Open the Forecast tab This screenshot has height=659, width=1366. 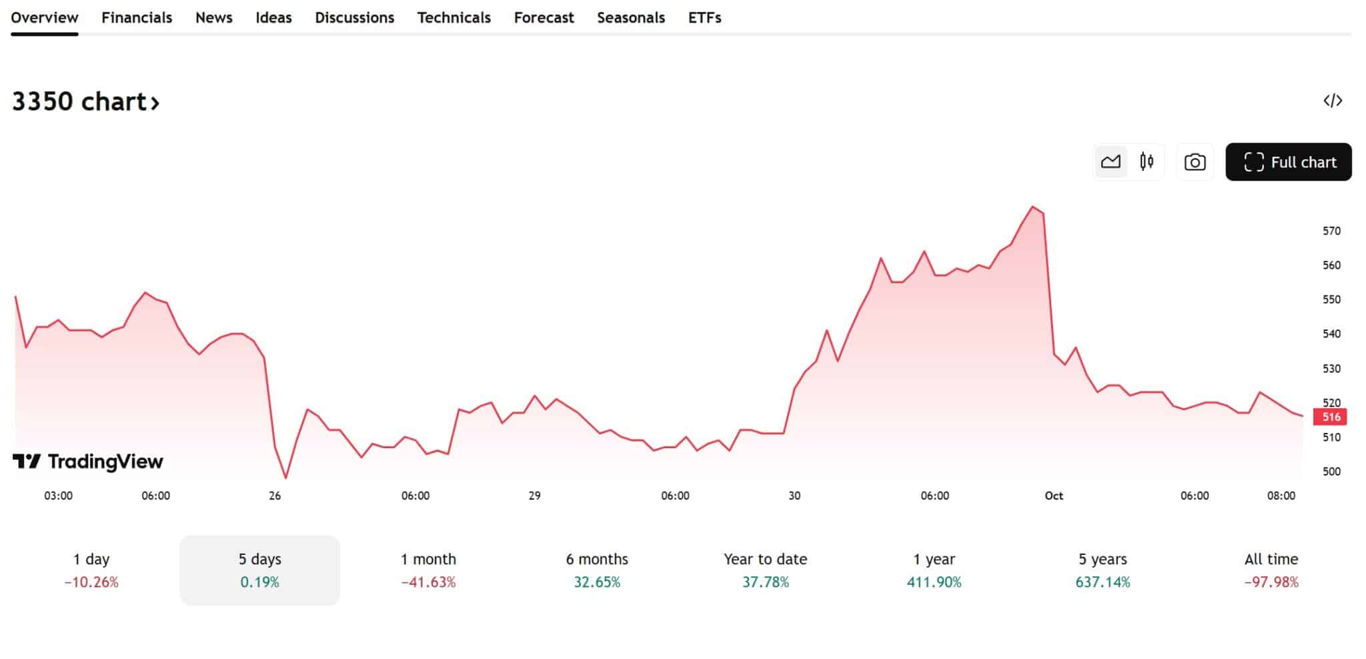tap(544, 18)
